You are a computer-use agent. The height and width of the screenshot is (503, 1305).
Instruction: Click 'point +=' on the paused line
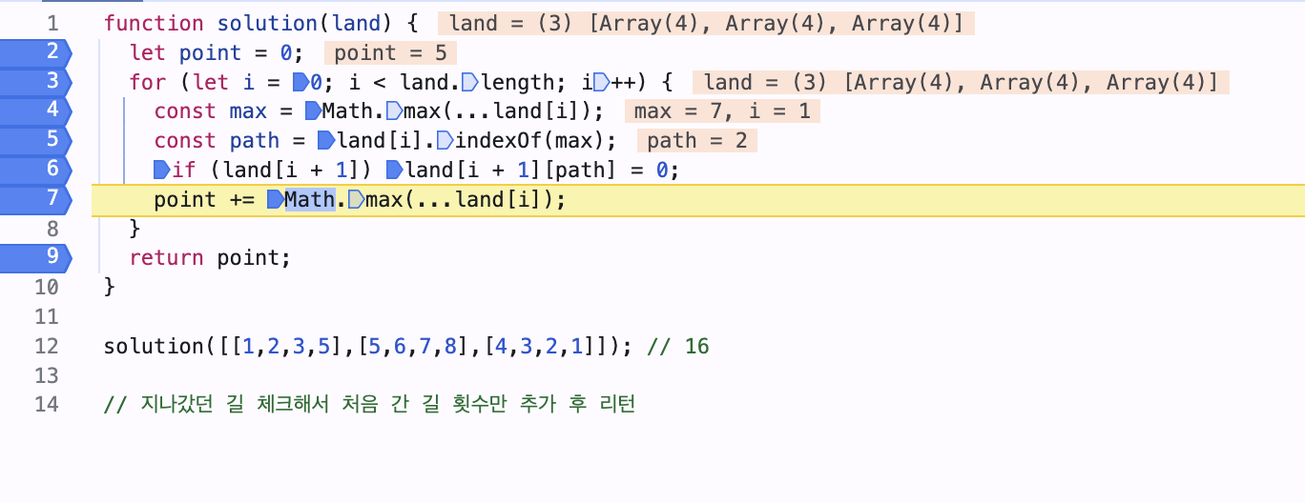coord(205,200)
